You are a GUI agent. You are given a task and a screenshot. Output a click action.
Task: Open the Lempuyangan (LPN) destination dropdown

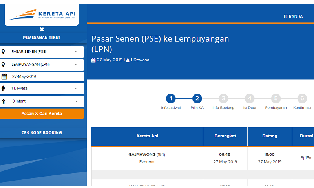(44, 65)
